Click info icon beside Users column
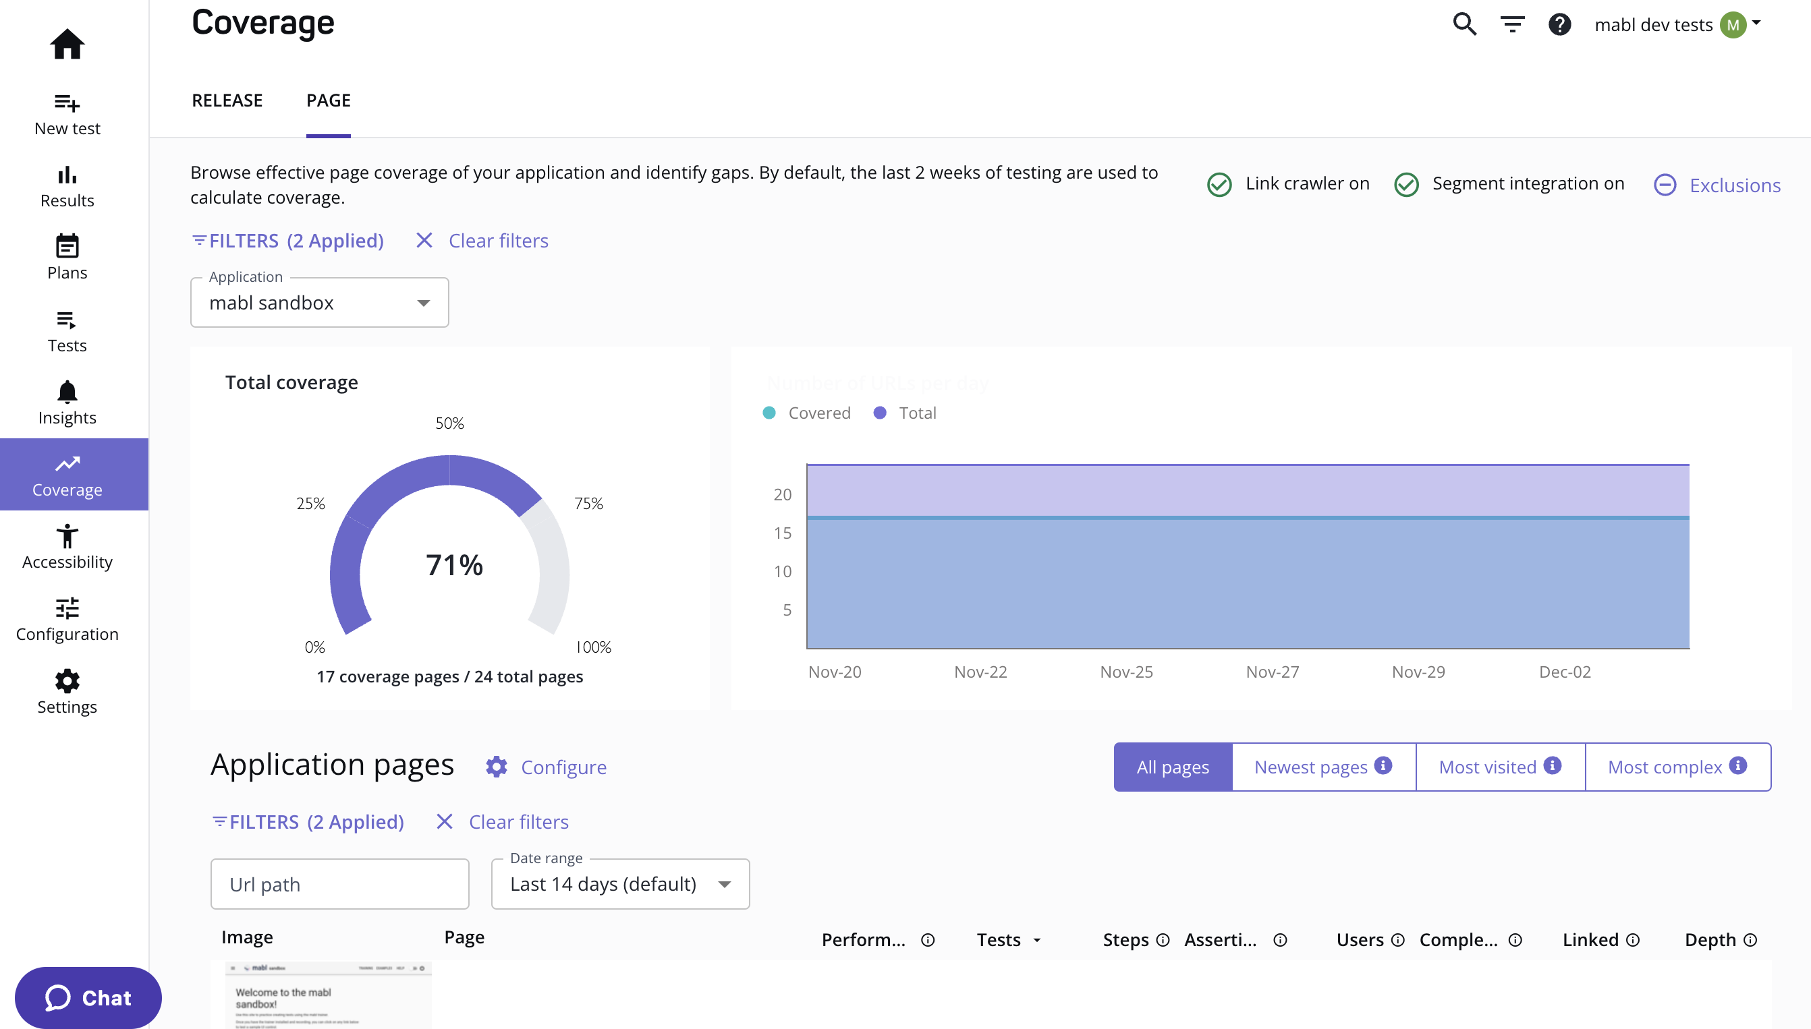The height and width of the screenshot is (1029, 1811). tap(1397, 940)
